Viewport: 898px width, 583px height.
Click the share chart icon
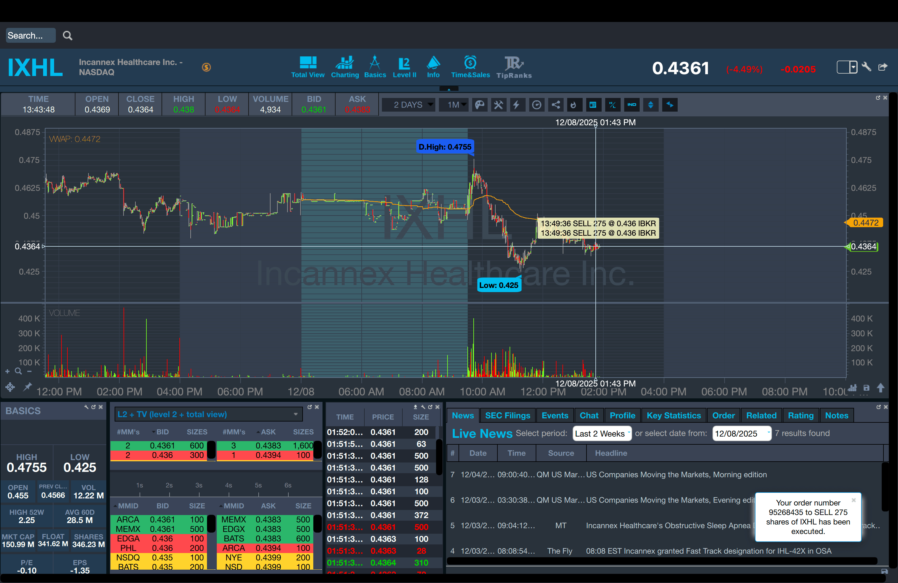click(556, 105)
